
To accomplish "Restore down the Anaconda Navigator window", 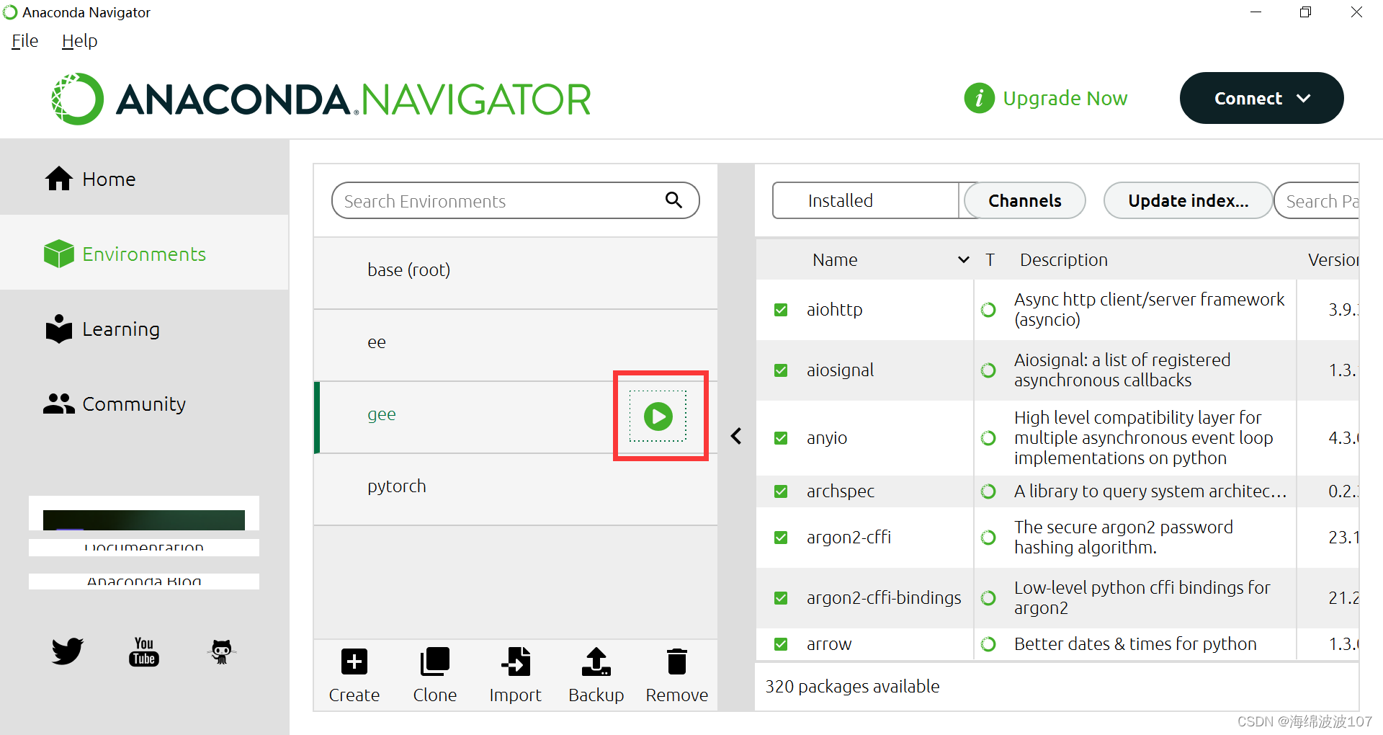I will point(1305,12).
